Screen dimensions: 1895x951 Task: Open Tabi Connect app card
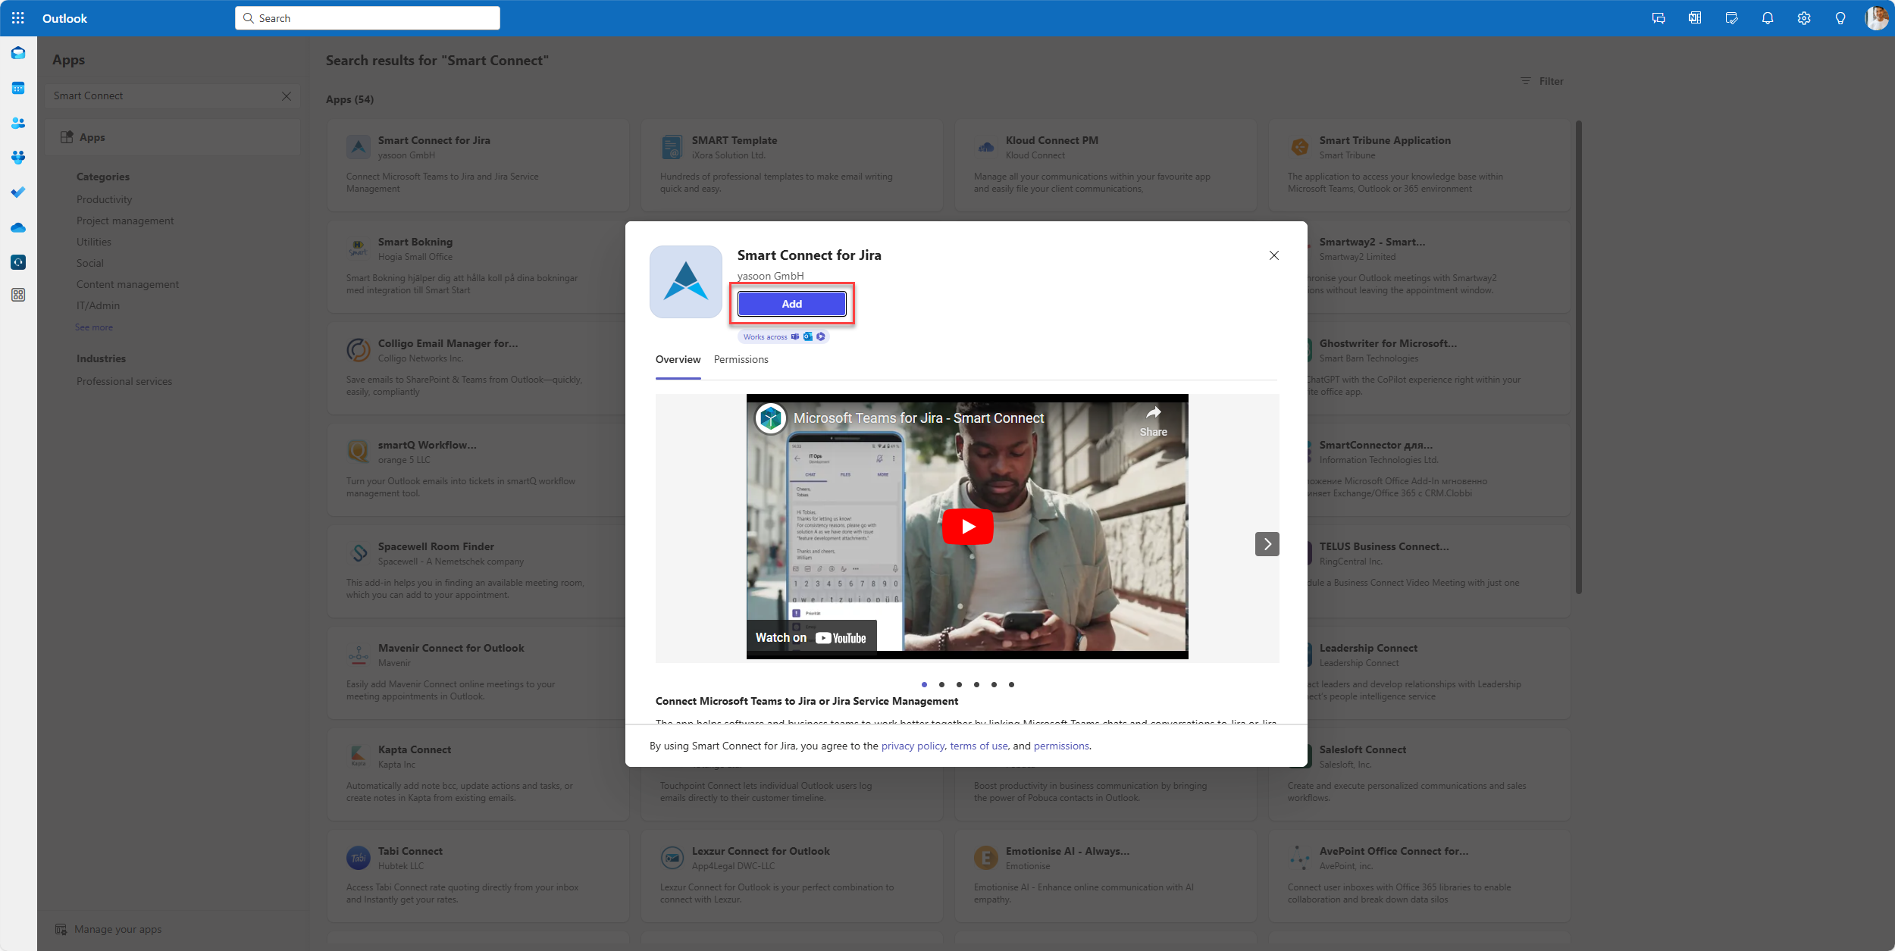click(x=478, y=876)
